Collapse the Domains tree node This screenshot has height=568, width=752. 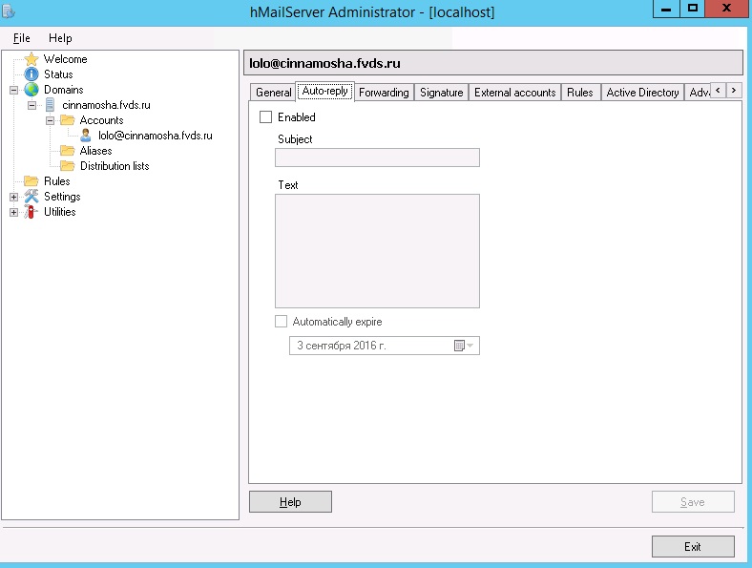(14, 90)
